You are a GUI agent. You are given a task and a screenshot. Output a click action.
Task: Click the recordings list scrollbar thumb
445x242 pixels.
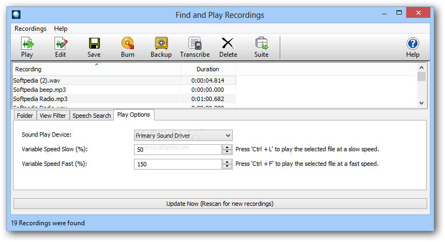[421, 76]
